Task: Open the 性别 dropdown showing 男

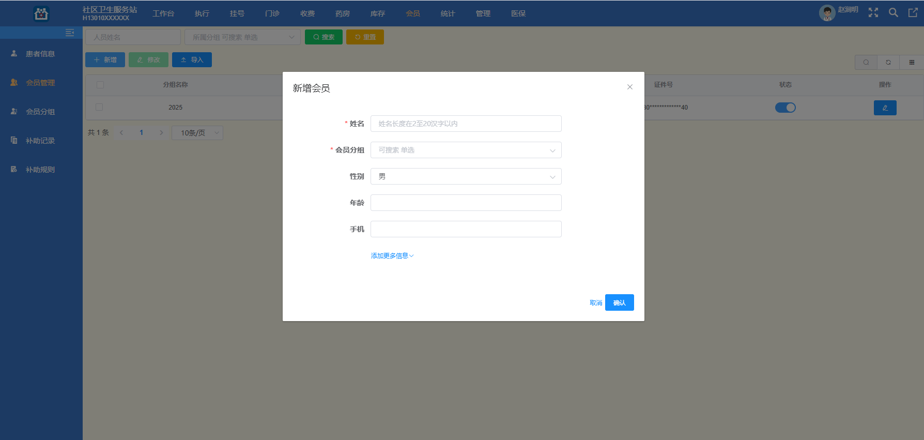Action: pyautogui.click(x=466, y=176)
